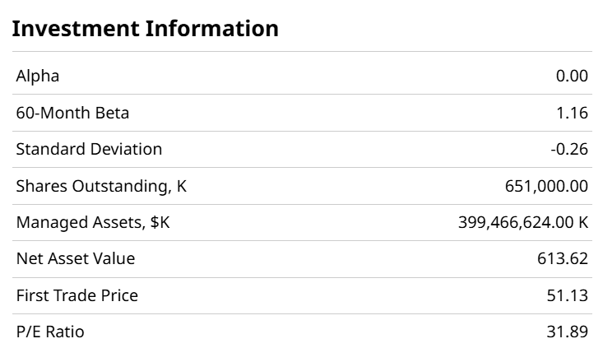The height and width of the screenshot is (348, 603).
Task: Click the Managed Assets value 399,466,624.00
Action: tap(515, 222)
